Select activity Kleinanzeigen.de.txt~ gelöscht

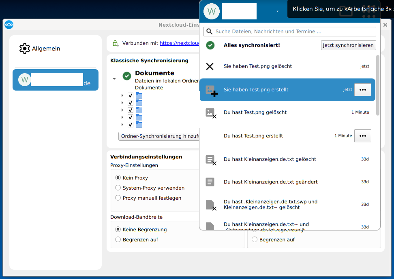pyautogui.click(x=287, y=204)
